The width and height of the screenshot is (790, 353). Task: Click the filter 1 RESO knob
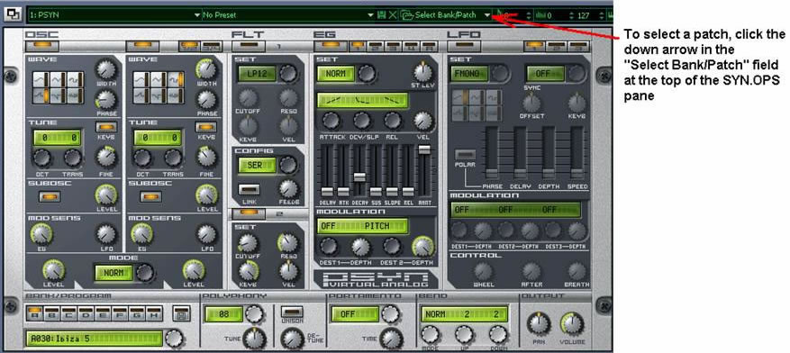[x=288, y=97]
